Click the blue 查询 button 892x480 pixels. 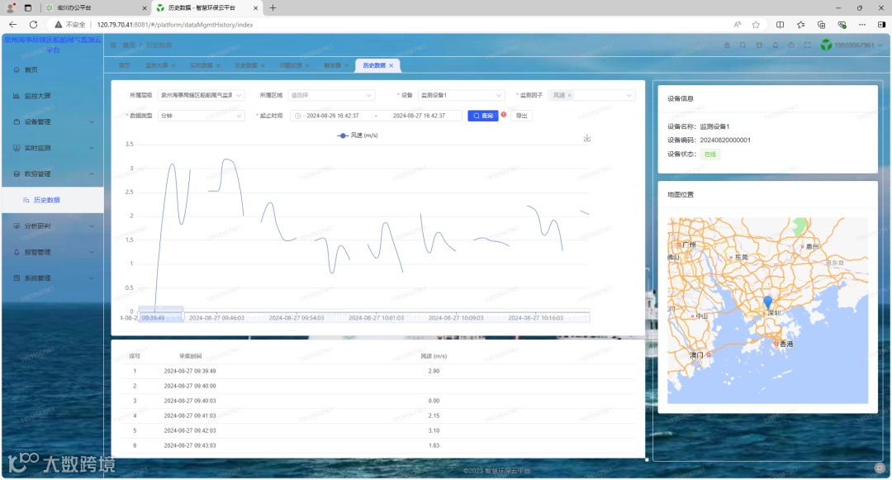pyautogui.click(x=483, y=116)
